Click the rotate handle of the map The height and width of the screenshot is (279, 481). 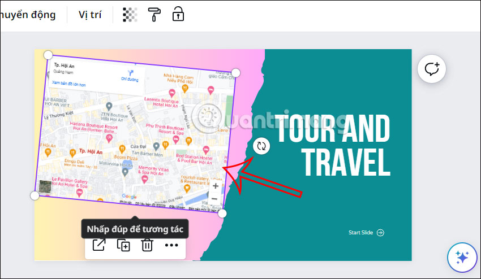261,146
